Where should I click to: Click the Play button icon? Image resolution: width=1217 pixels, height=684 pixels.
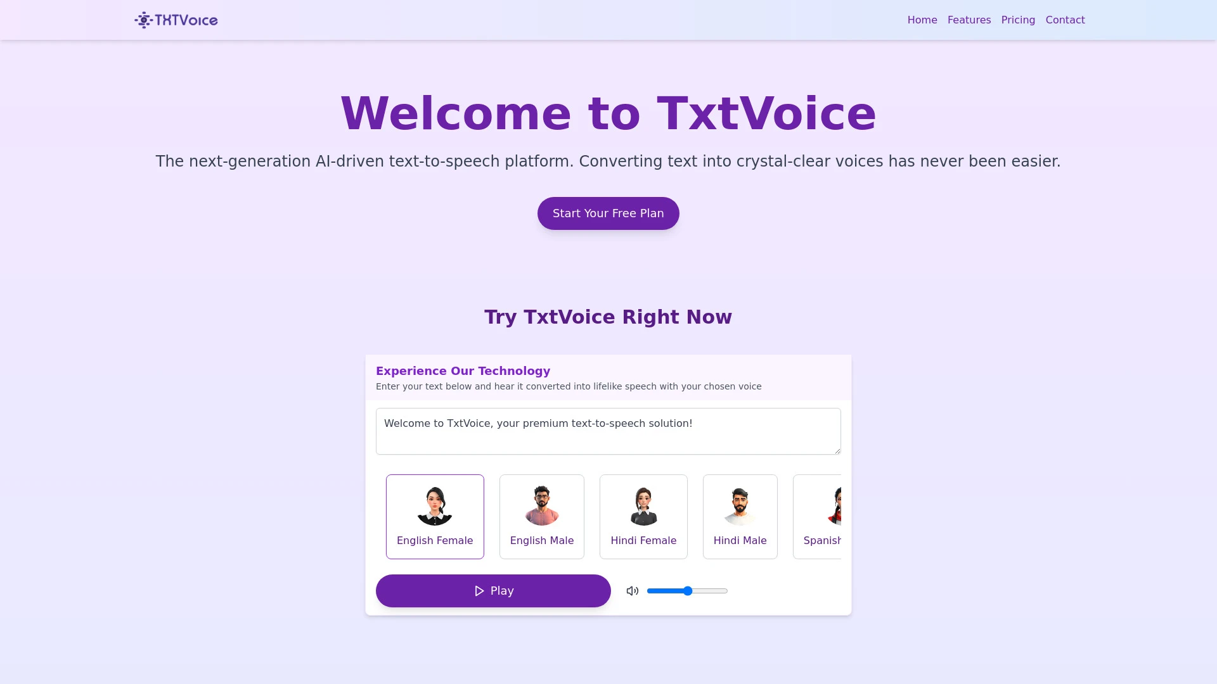click(x=480, y=590)
